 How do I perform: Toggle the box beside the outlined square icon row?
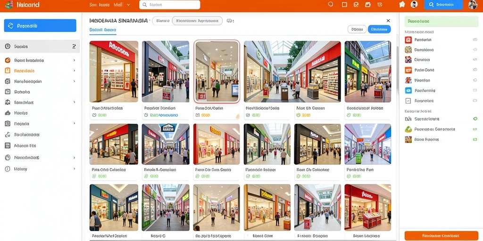475,101
